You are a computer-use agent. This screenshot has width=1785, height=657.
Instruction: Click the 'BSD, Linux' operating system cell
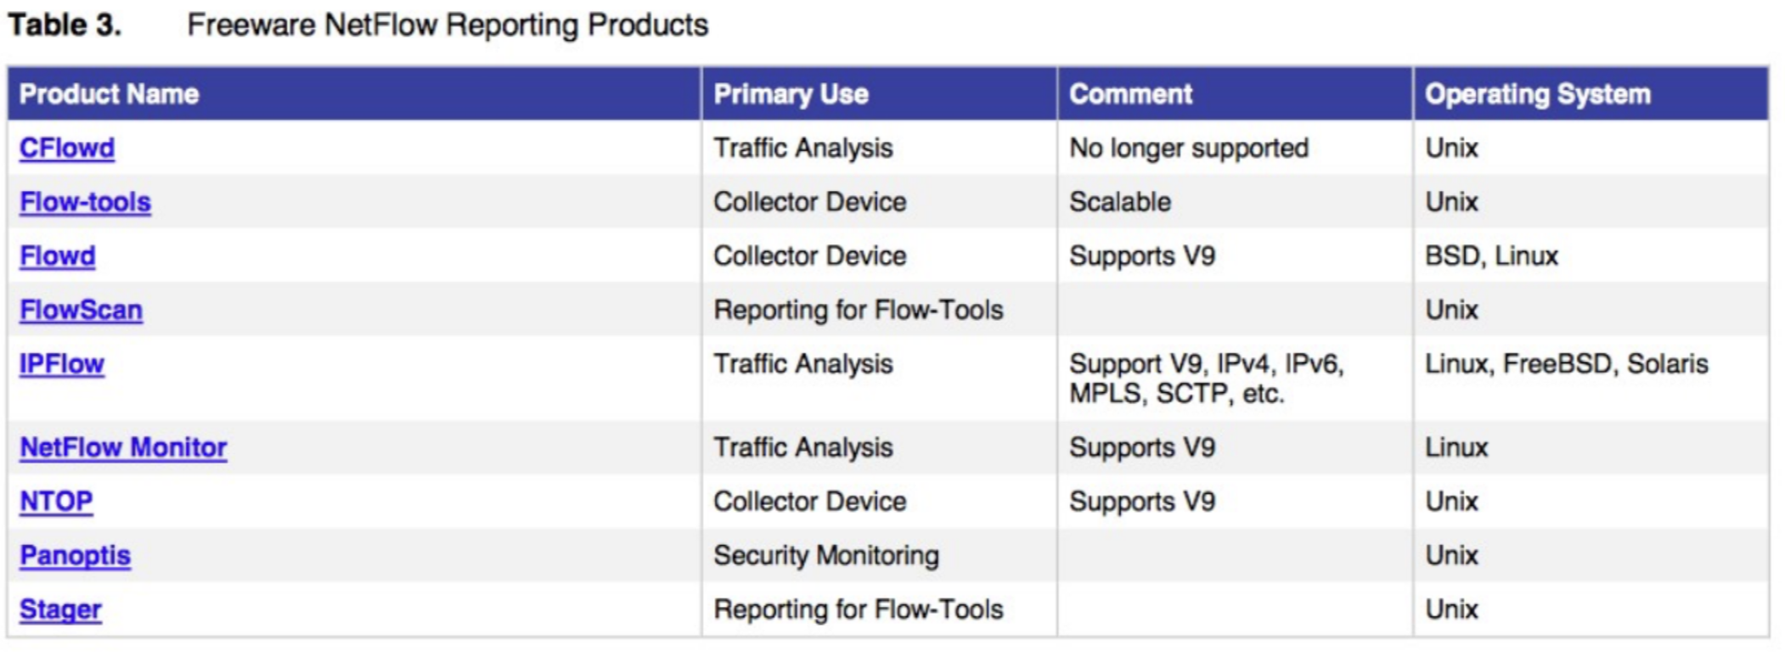click(x=1591, y=255)
